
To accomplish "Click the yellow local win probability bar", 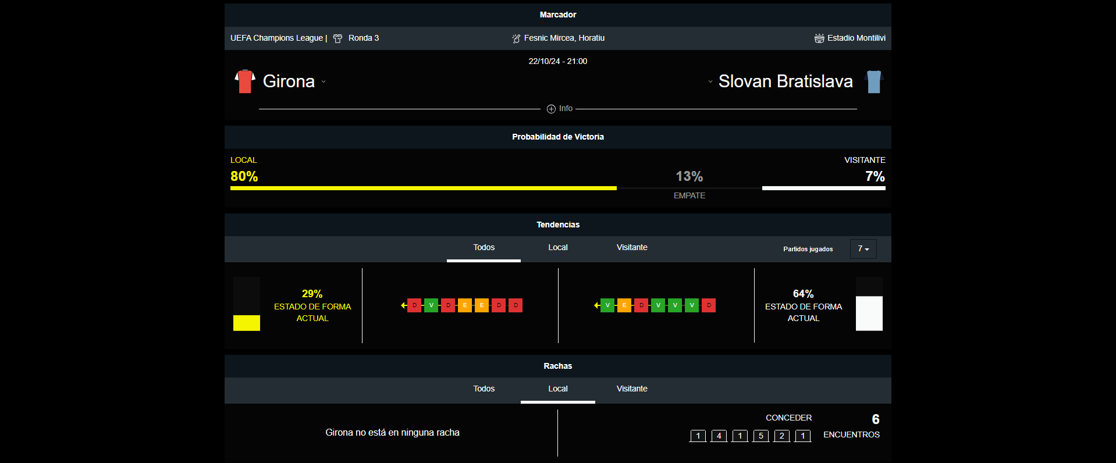I will 424,188.
